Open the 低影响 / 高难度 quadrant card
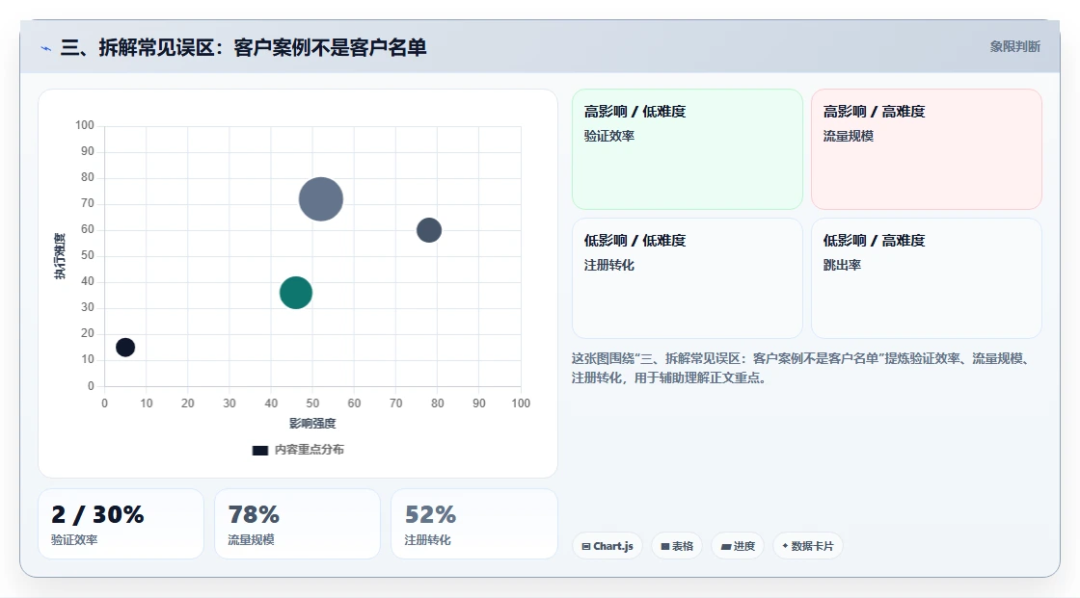 click(927, 278)
